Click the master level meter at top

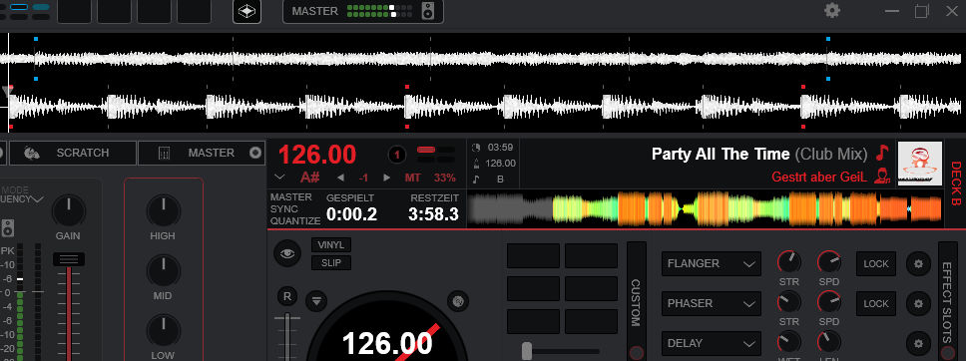tap(379, 11)
